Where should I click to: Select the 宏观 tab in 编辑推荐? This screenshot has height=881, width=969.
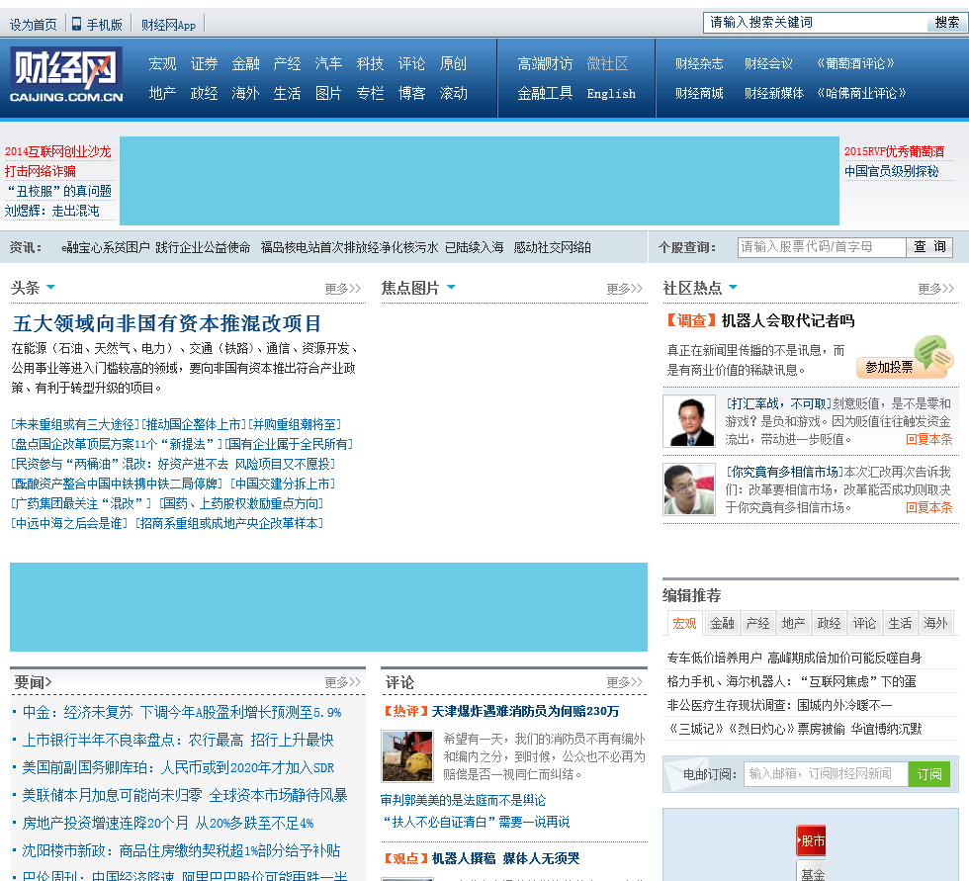[x=684, y=623]
